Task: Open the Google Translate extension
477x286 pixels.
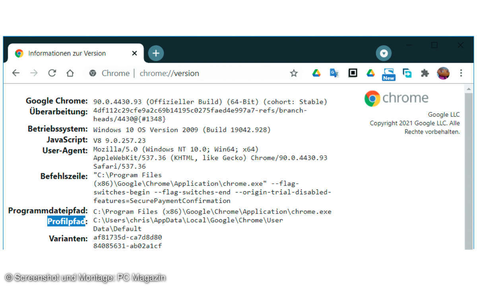Action: [x=334, y=73]
